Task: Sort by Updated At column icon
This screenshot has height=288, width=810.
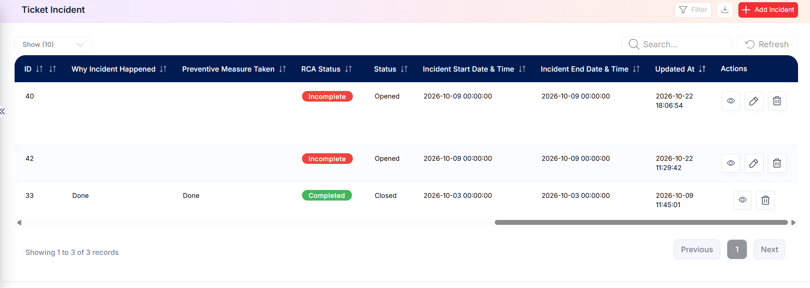Action: point(702,69)
